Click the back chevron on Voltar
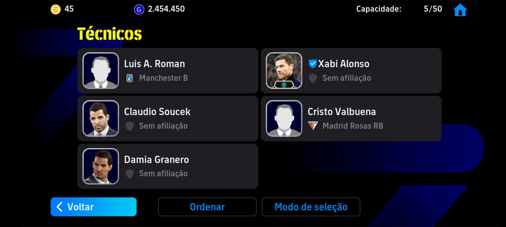 coord(59,207)
